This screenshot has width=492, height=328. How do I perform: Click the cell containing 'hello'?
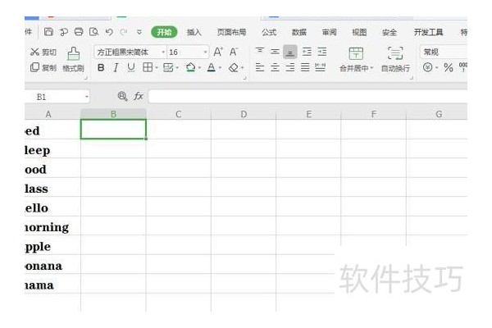click(x=52, y=207)
